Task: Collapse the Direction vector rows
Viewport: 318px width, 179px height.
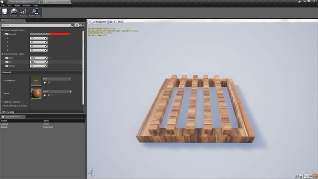Action: (x=4, y=34)
